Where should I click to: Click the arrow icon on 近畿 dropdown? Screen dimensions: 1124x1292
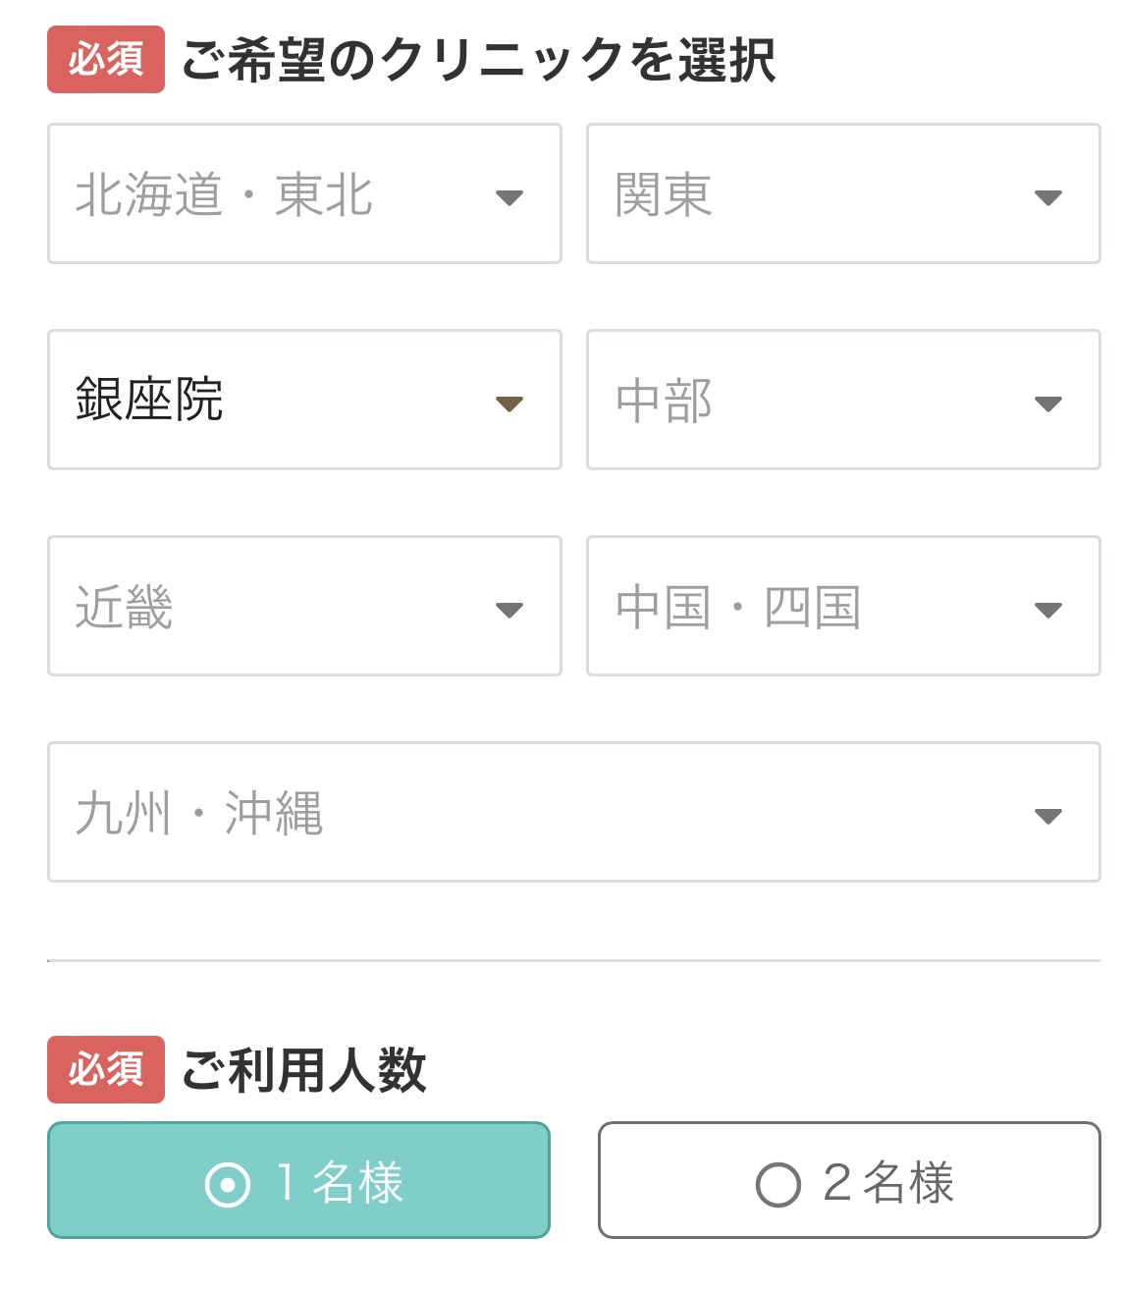coord(508,610)
